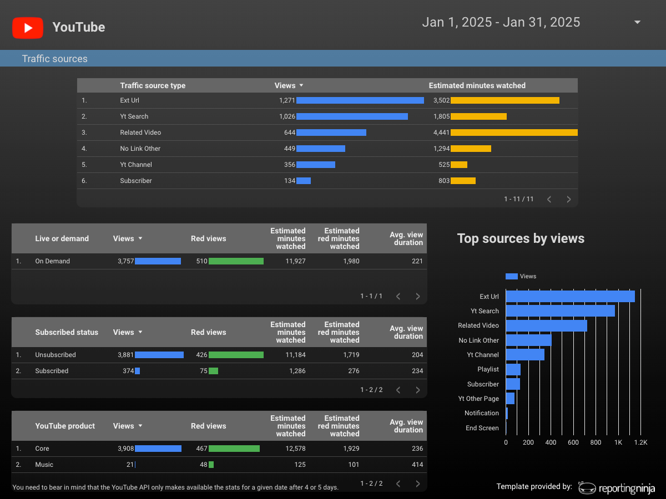
Task: Sort YouTube product table by Views arrow
Action: point(140,426)
